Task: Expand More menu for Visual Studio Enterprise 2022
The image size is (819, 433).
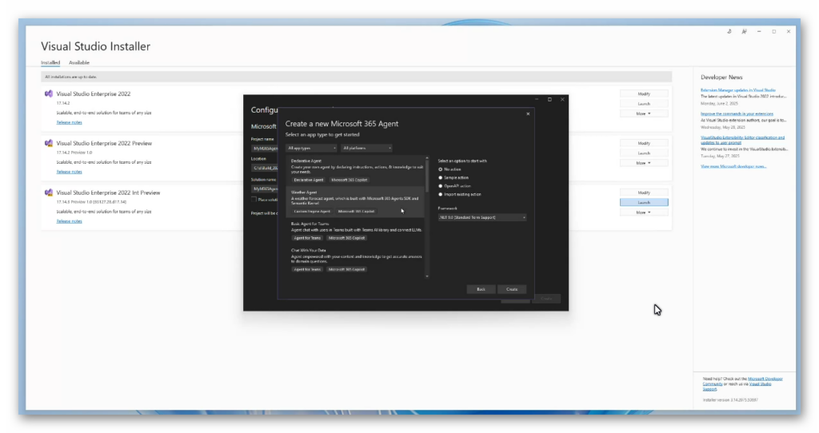Action: [644, 113]
